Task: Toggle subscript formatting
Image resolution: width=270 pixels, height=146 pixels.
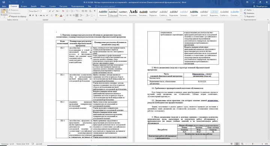Action: click(44, 15)
